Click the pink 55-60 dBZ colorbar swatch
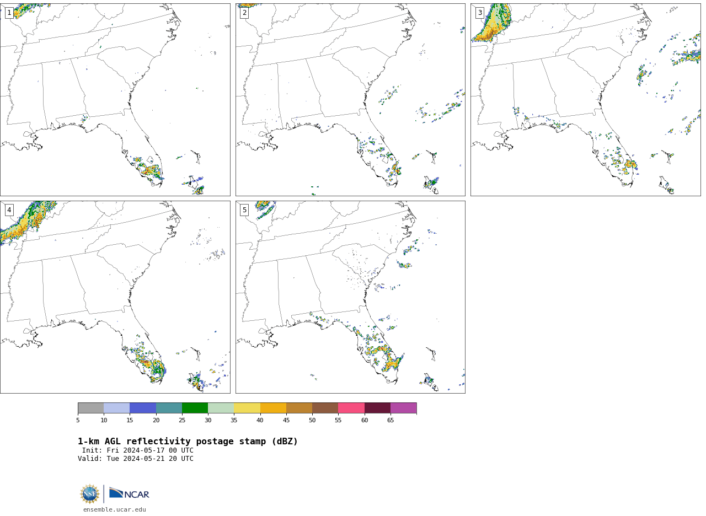This screenshot has width=706, height=516. click(x=351, y=408)
